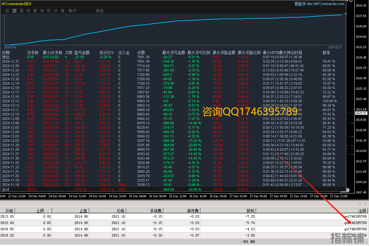Select the 轨迹 trajectory tab
This screenshot has width=369, height=246.
coord(100,11)
